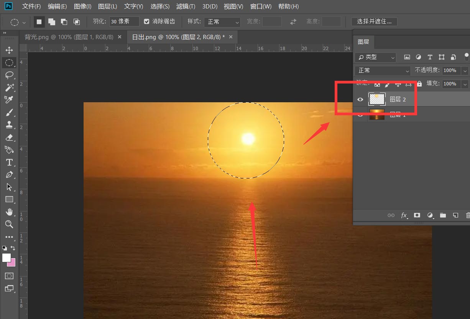Select the Move tool
The image size is (470, 319).
(x=9, y=50)
